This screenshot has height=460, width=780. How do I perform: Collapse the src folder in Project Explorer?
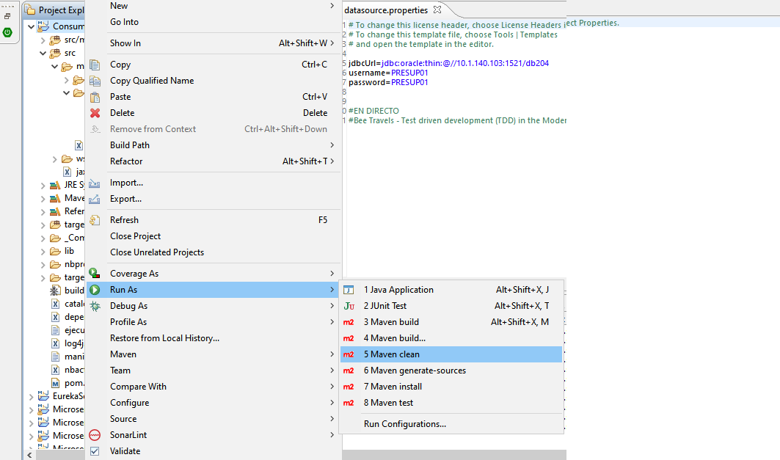43,53
